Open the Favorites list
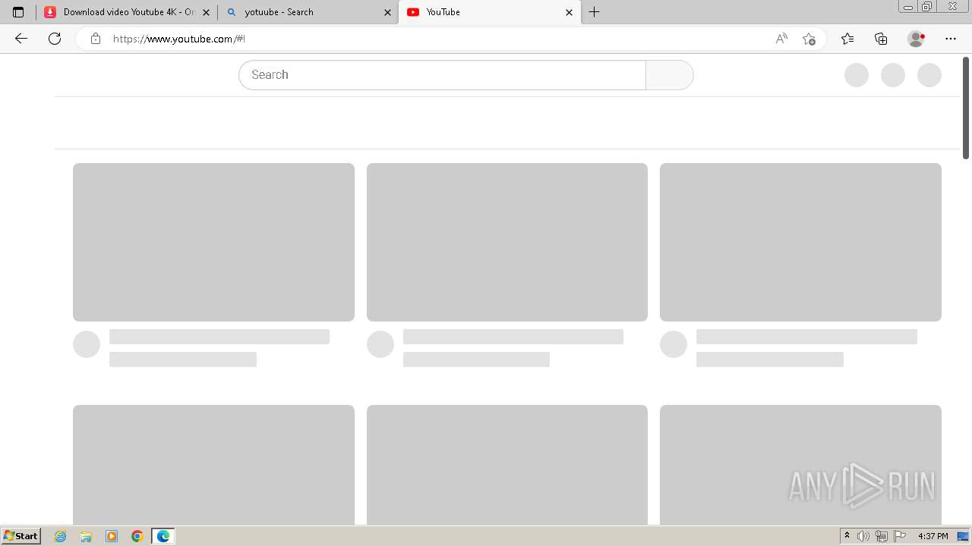The image size is (972, 546). pyautogui.click(x=847, y=39)
